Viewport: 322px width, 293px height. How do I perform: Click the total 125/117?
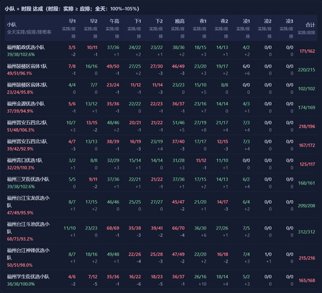[307, 165]
